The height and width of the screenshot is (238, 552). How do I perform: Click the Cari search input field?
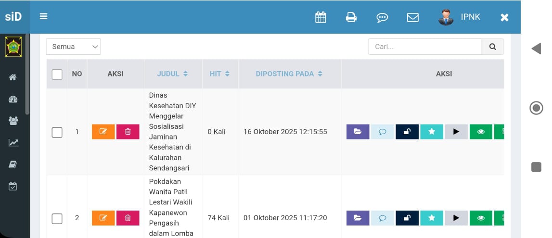[425, 47]
